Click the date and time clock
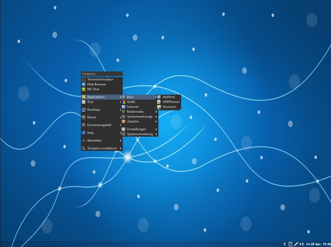This screenshot has width=331, height=247. click(318, 244)
